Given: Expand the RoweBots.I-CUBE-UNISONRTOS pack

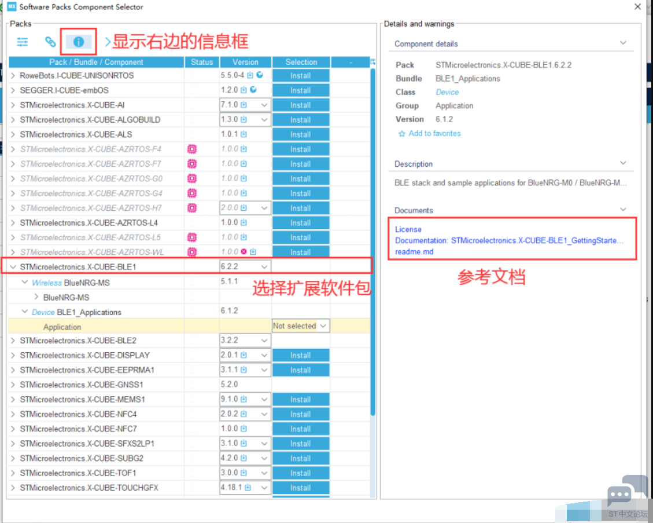Looking at the screenshot, I should coord(13,75).
